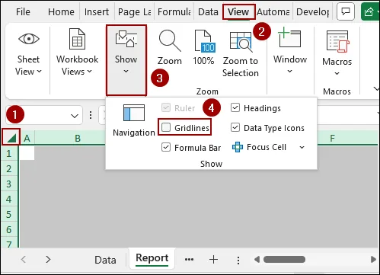Click cell A1

tap(27, 153)
